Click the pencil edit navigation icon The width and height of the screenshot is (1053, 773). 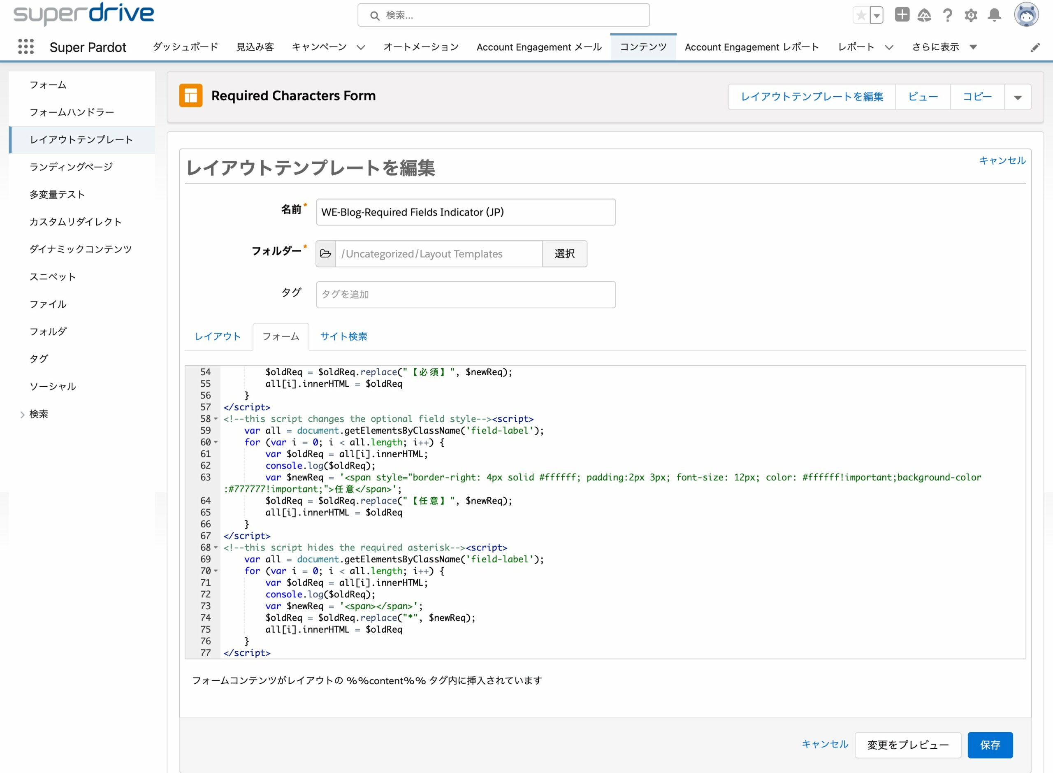(1035, 47)
